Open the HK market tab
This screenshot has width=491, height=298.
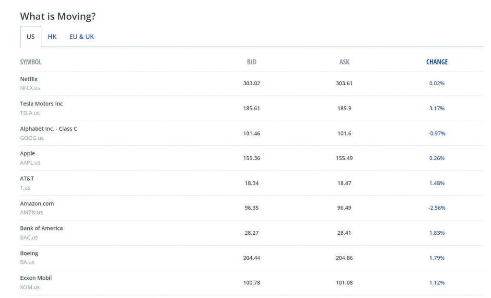pyautogui.click(x=52, y=37)
